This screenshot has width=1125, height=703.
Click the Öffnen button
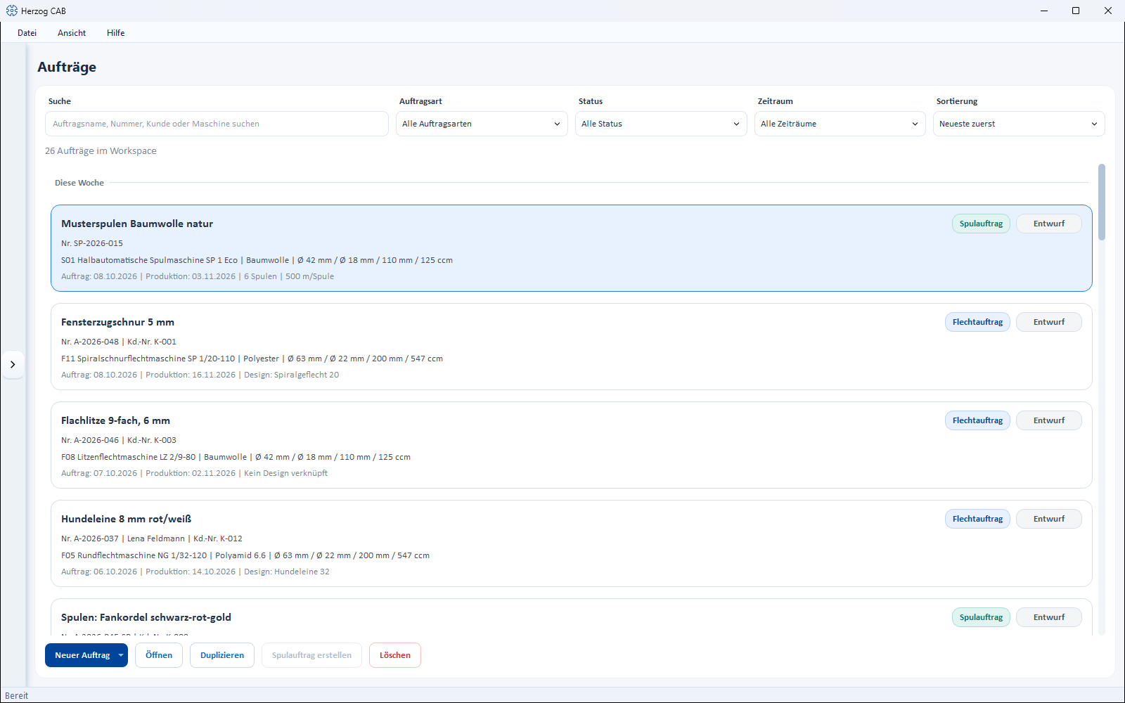(x=159, y=655)
